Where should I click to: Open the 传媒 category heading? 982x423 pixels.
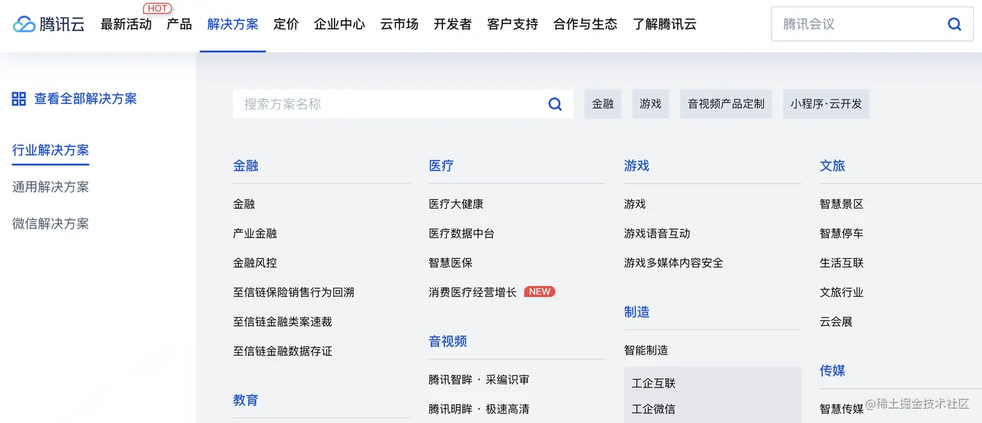(832, 370)
